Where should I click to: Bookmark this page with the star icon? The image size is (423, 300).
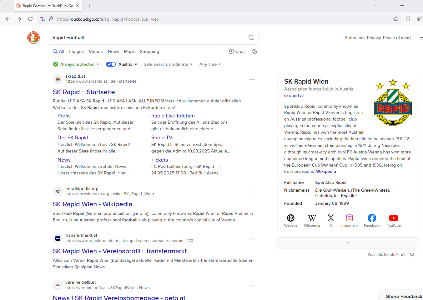pyautogui.click(x=396, y=19)
